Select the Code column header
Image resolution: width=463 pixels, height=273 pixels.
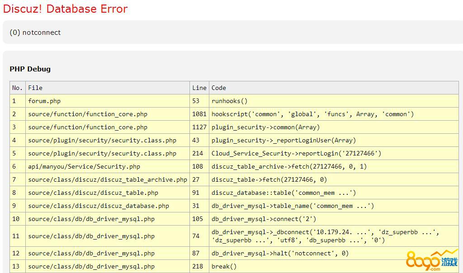(219, 88)
